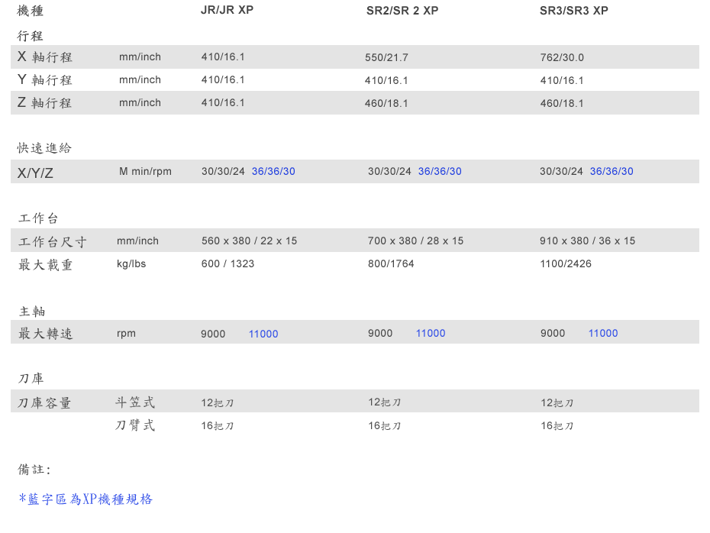710x533 pixels.
Task: Click the 工作台 section heading
Action: pyautogui.click(x=38, y=218)
